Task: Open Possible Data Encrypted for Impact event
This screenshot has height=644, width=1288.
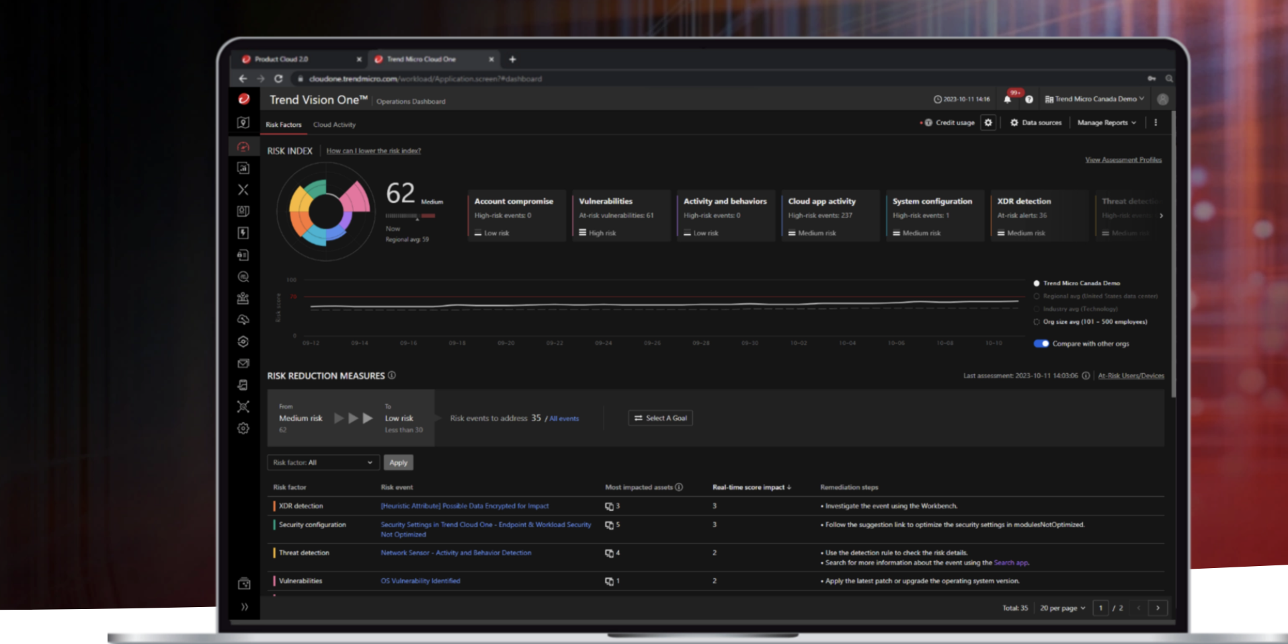Action: point(465,506)
